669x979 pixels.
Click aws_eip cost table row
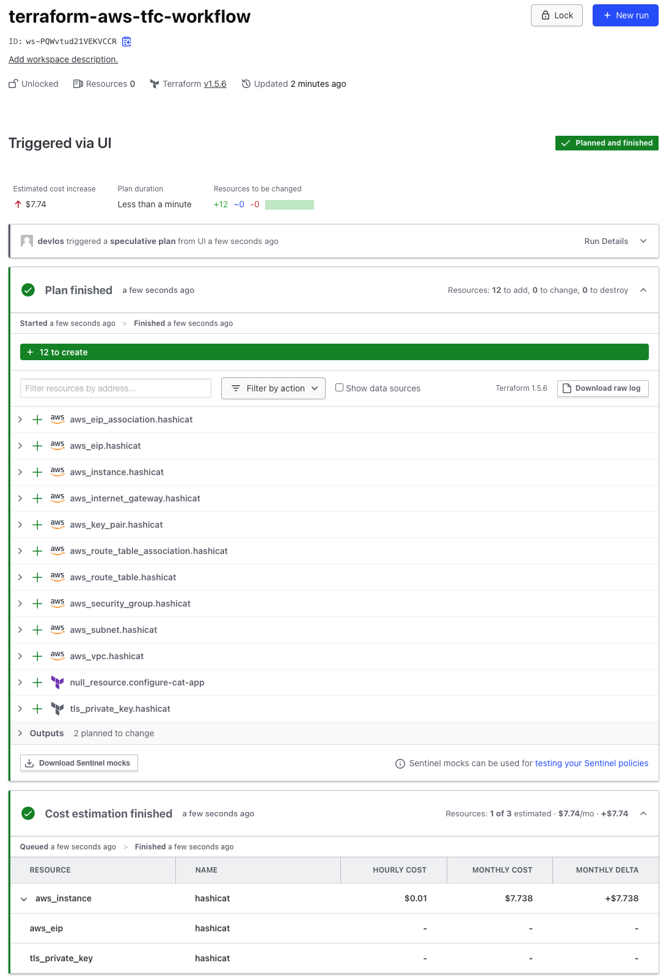coord(334,928)
